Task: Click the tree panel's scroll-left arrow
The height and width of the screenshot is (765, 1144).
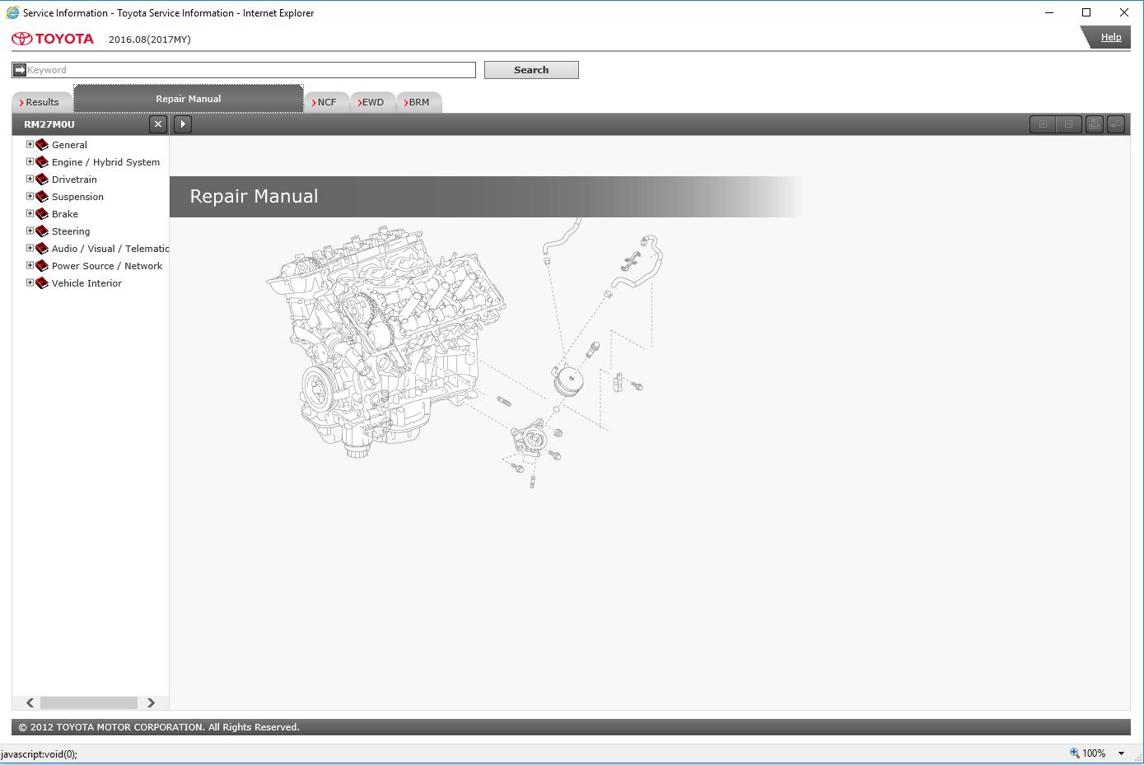Action: (30, 702)
